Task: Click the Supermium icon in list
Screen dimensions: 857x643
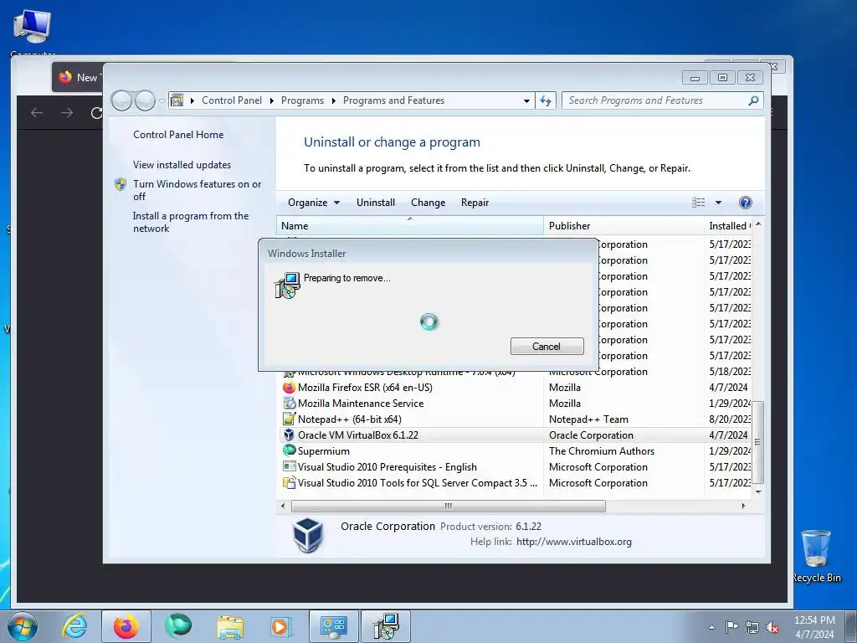Action: [x=289, y=450]
